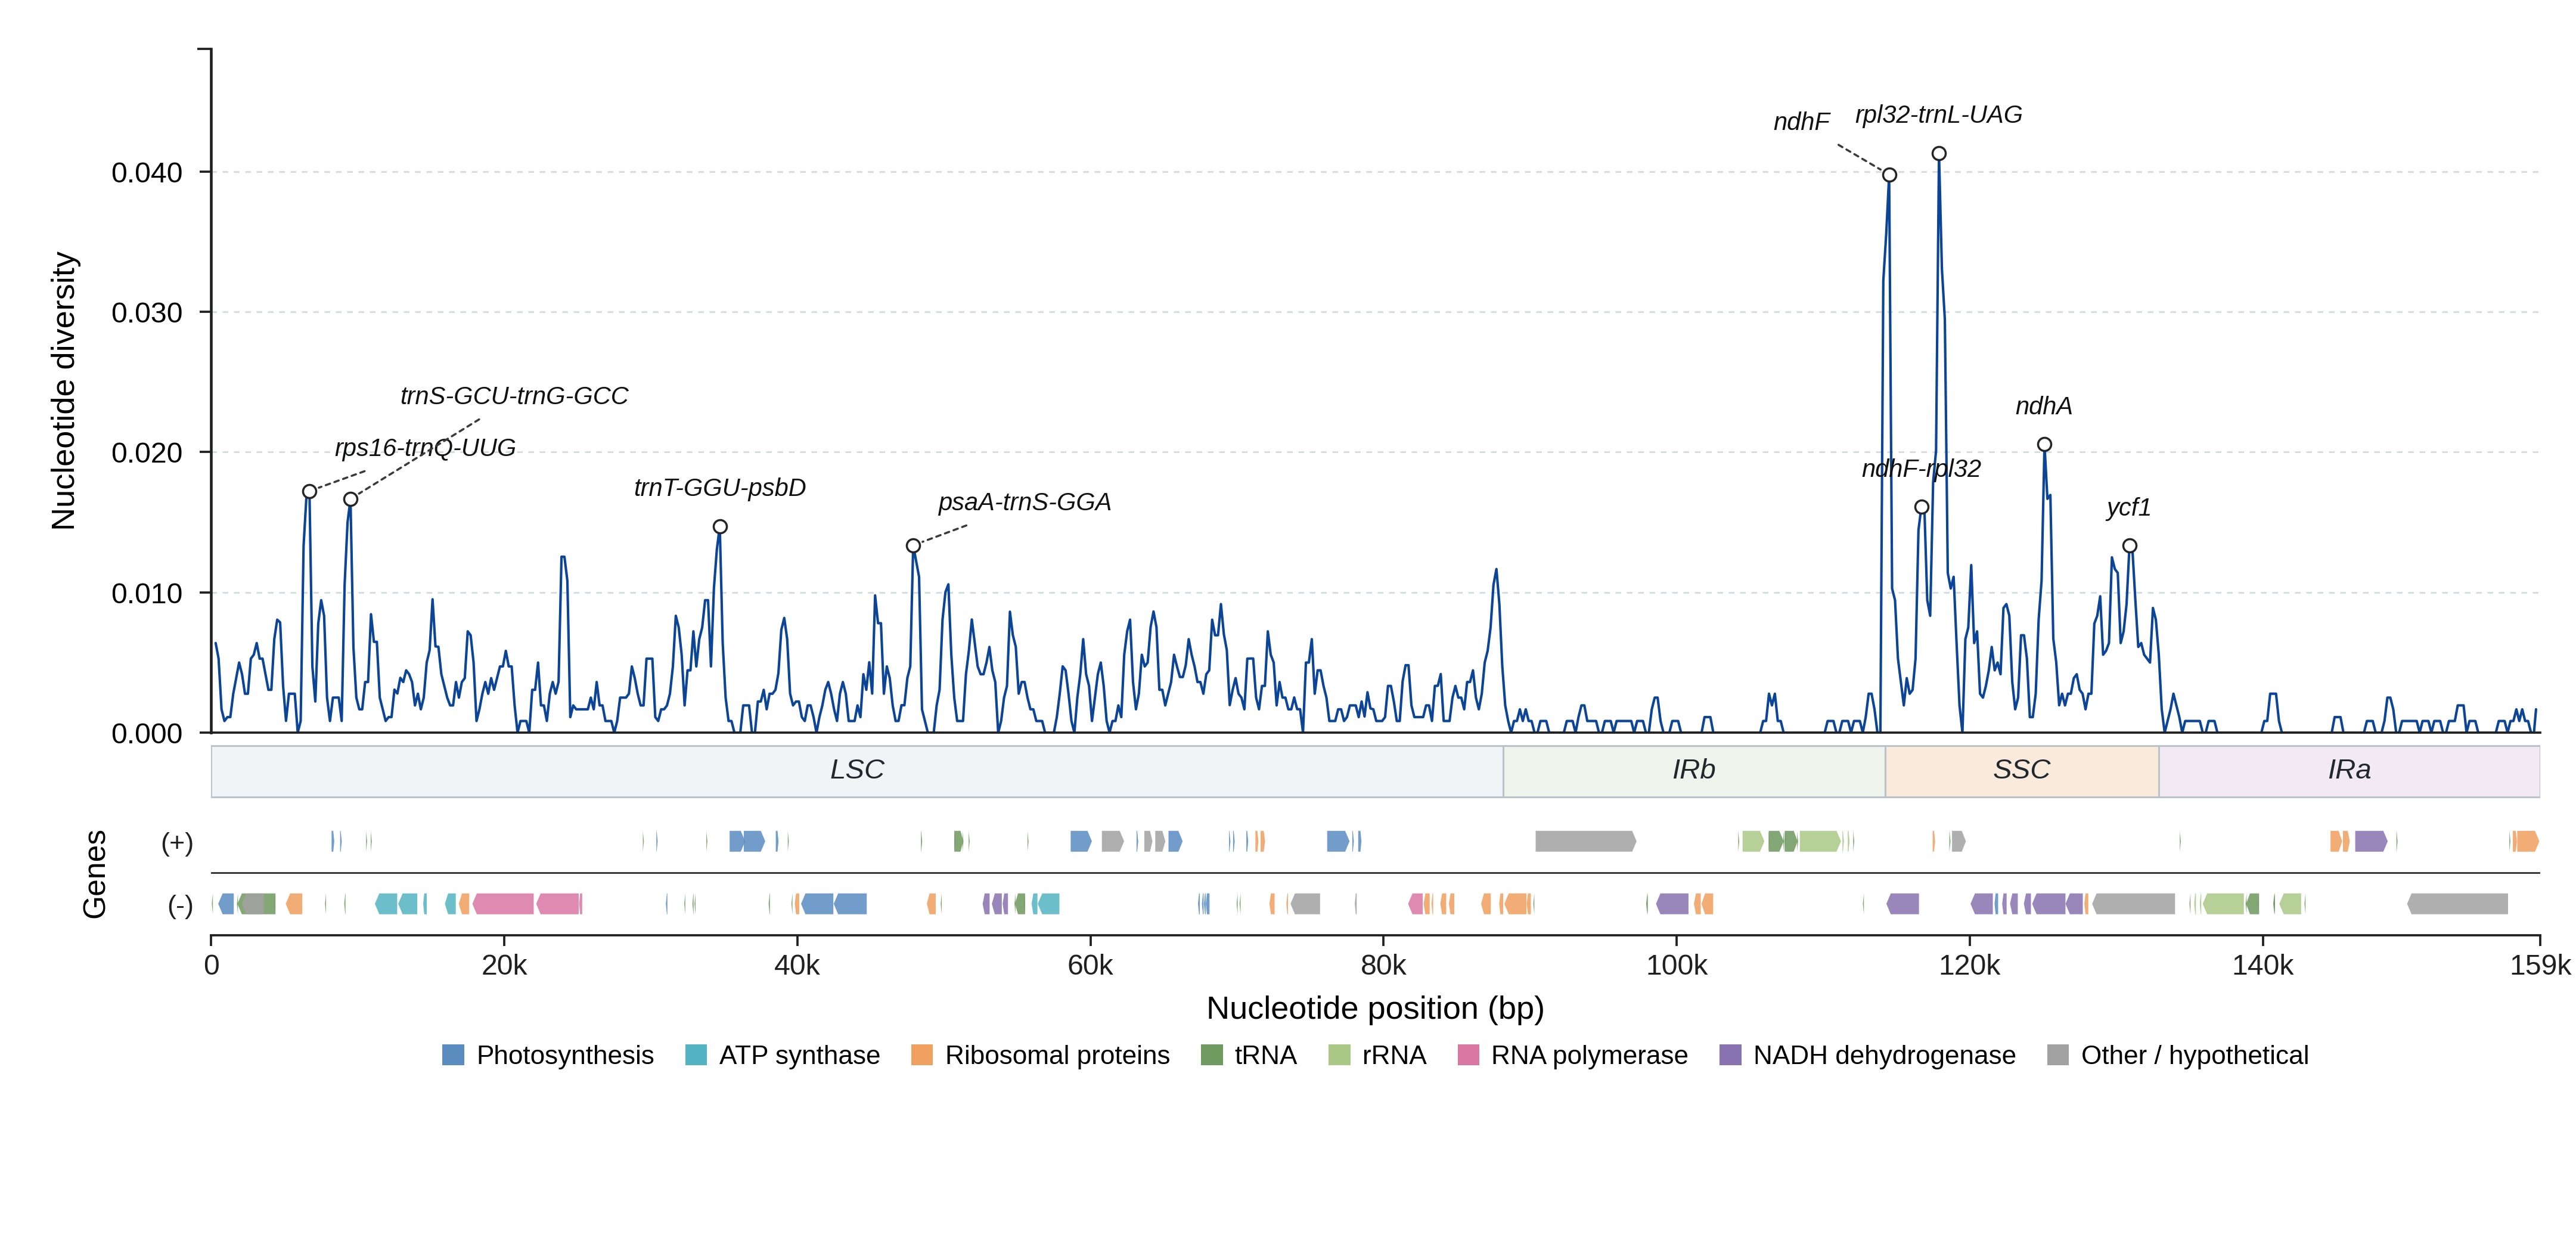
Task: Click the ndhA peak marker circle
Action: [x=2044, y=445]
